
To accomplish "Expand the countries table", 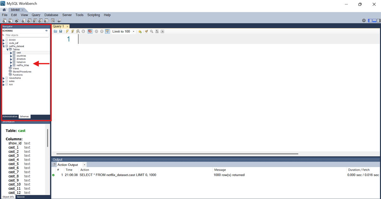I will 11,56.
